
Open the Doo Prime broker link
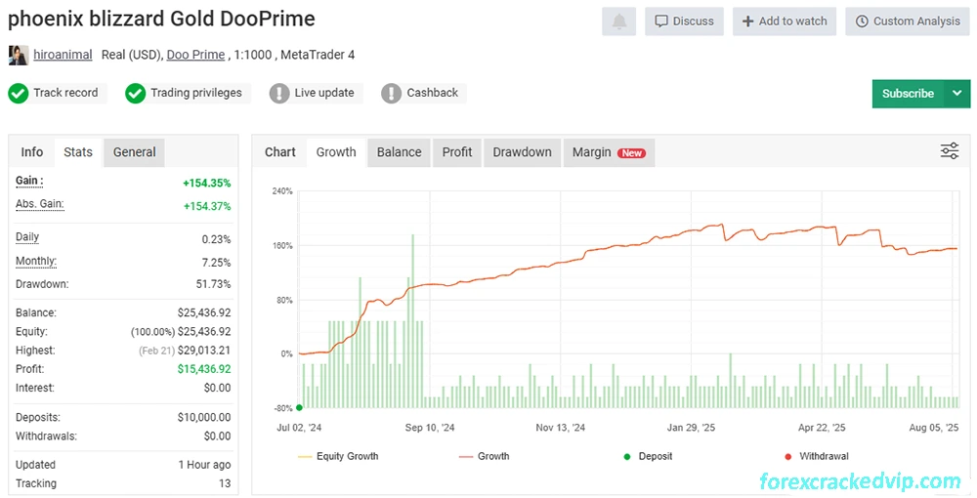(195, 55)
